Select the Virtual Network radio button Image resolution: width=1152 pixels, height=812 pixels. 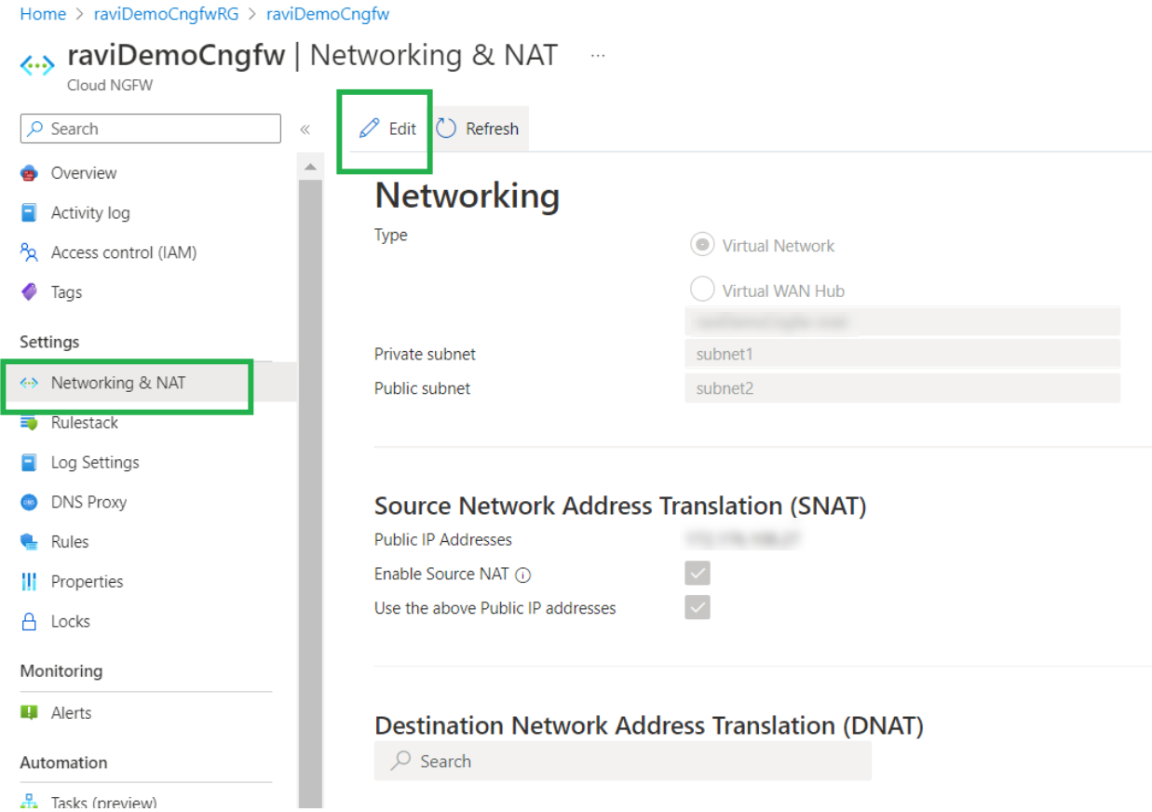[701, 245]
